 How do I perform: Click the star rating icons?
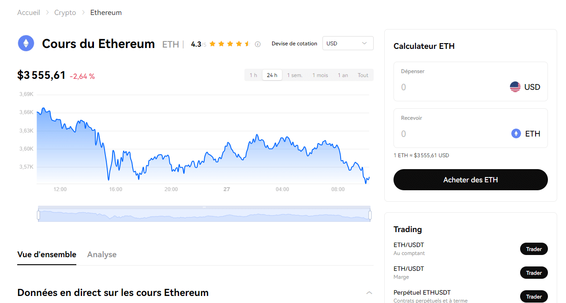[229, 44]
